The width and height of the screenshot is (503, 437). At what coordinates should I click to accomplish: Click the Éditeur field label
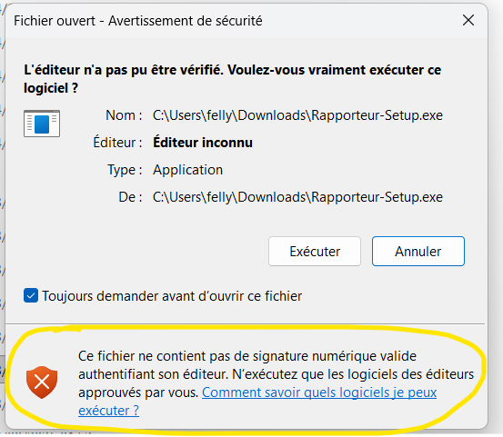click(x=117, y=143)
